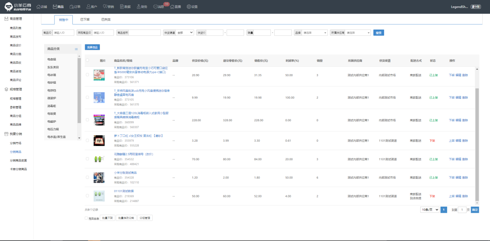Click the 订单 (Orders) icon in top nav
Screen dimensions: 490x241
[x=72, y=7]
